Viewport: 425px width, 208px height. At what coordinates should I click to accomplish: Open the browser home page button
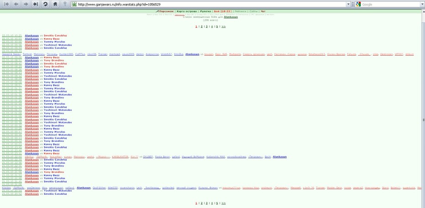(x=55, y=4)
